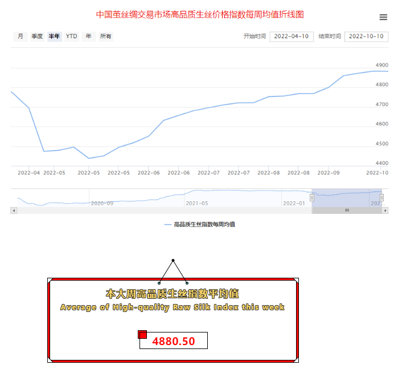Click the right scrollbar arrow under navigator
The width and height of the screenshot is (394, 369).
click(x=385, y=210)
